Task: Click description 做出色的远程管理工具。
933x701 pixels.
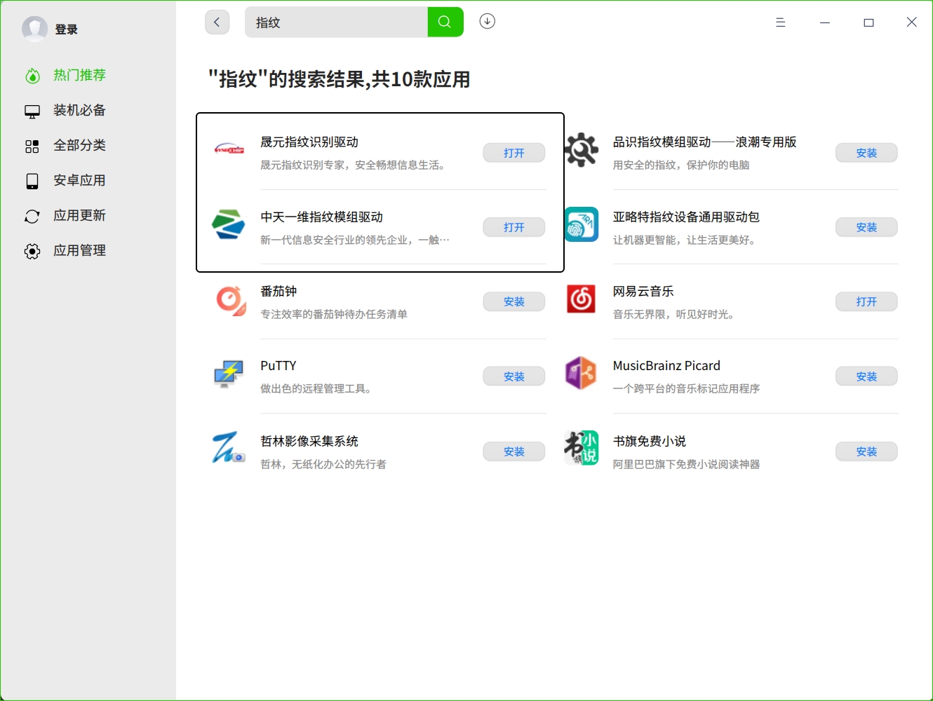Action: pyautogui.click(x=317, y=389)
